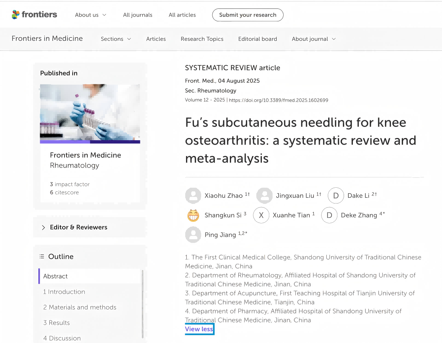
Task: Click Deke Zhang's initial avatar
Action: pos(329,215)
